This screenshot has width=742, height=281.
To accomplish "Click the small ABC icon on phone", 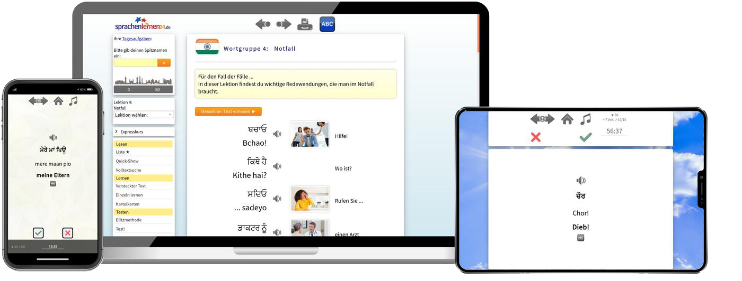I will [53, 184].
